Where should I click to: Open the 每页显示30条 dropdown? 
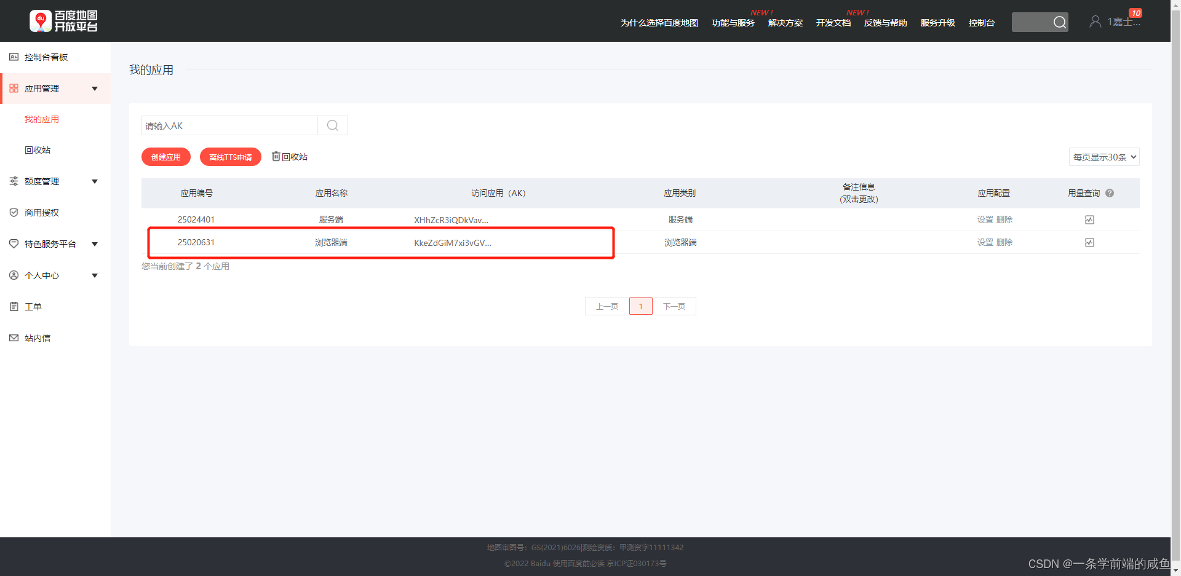pos(1104,157)
